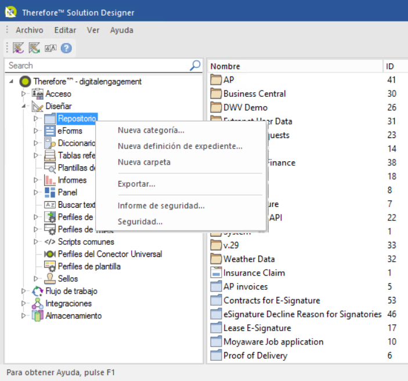Click the first toolbar design icon

[x=18, y=48]
